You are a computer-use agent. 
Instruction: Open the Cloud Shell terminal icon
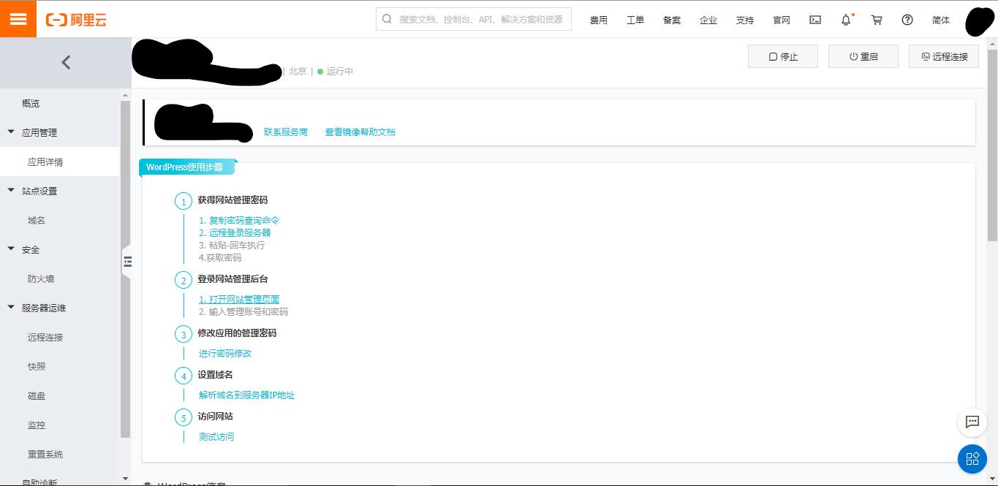coord(814,20)
